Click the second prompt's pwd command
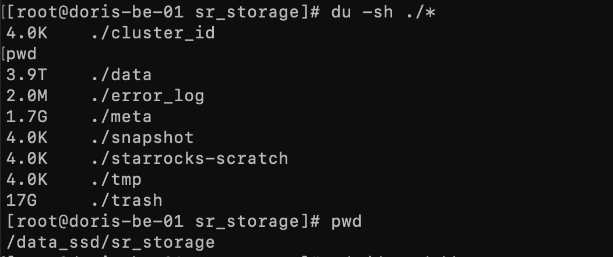The image size is (613, 257). coord(346,222)
